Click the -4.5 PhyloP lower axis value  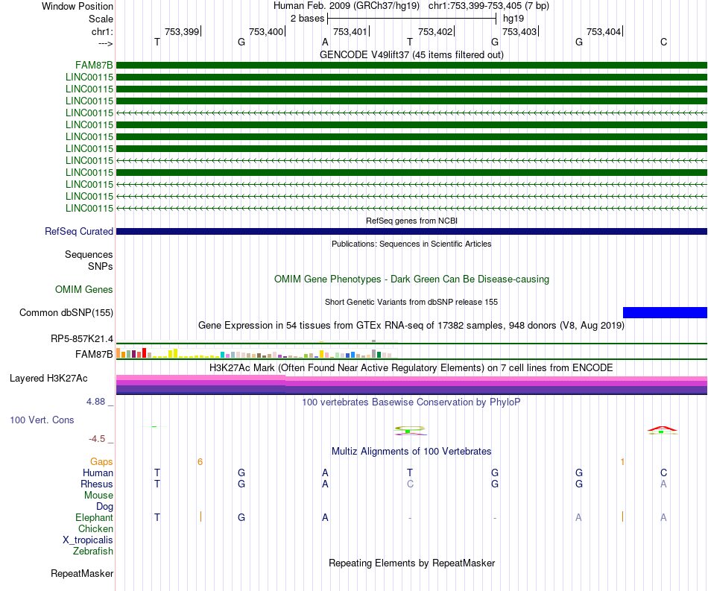[x=97, y=439]
